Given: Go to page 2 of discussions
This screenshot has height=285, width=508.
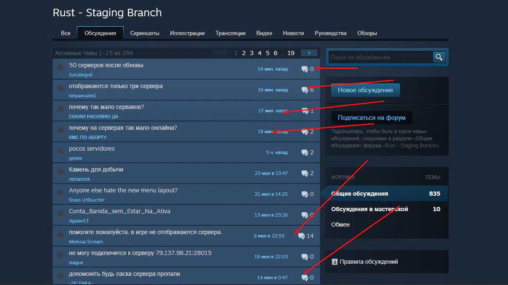Looking at the screenshot, I should pos(244,53).
